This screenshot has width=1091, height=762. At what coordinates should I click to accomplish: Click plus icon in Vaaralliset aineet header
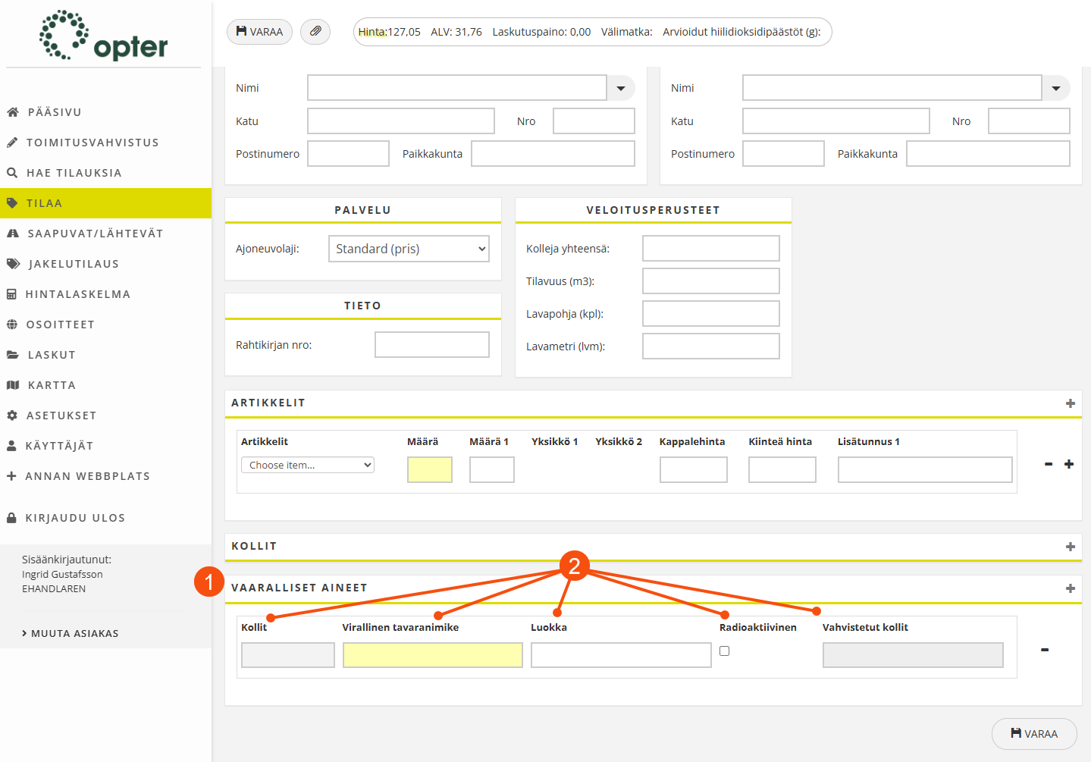click(x=1070, y=588)
